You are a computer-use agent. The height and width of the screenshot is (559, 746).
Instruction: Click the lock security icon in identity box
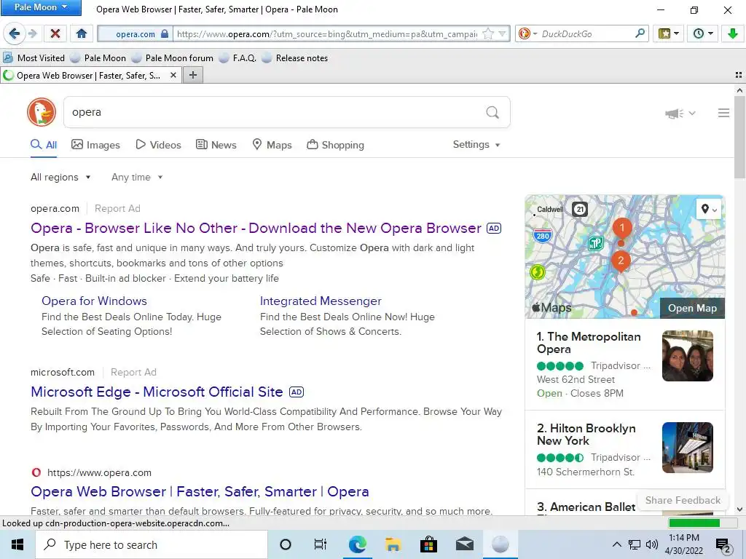165,33
